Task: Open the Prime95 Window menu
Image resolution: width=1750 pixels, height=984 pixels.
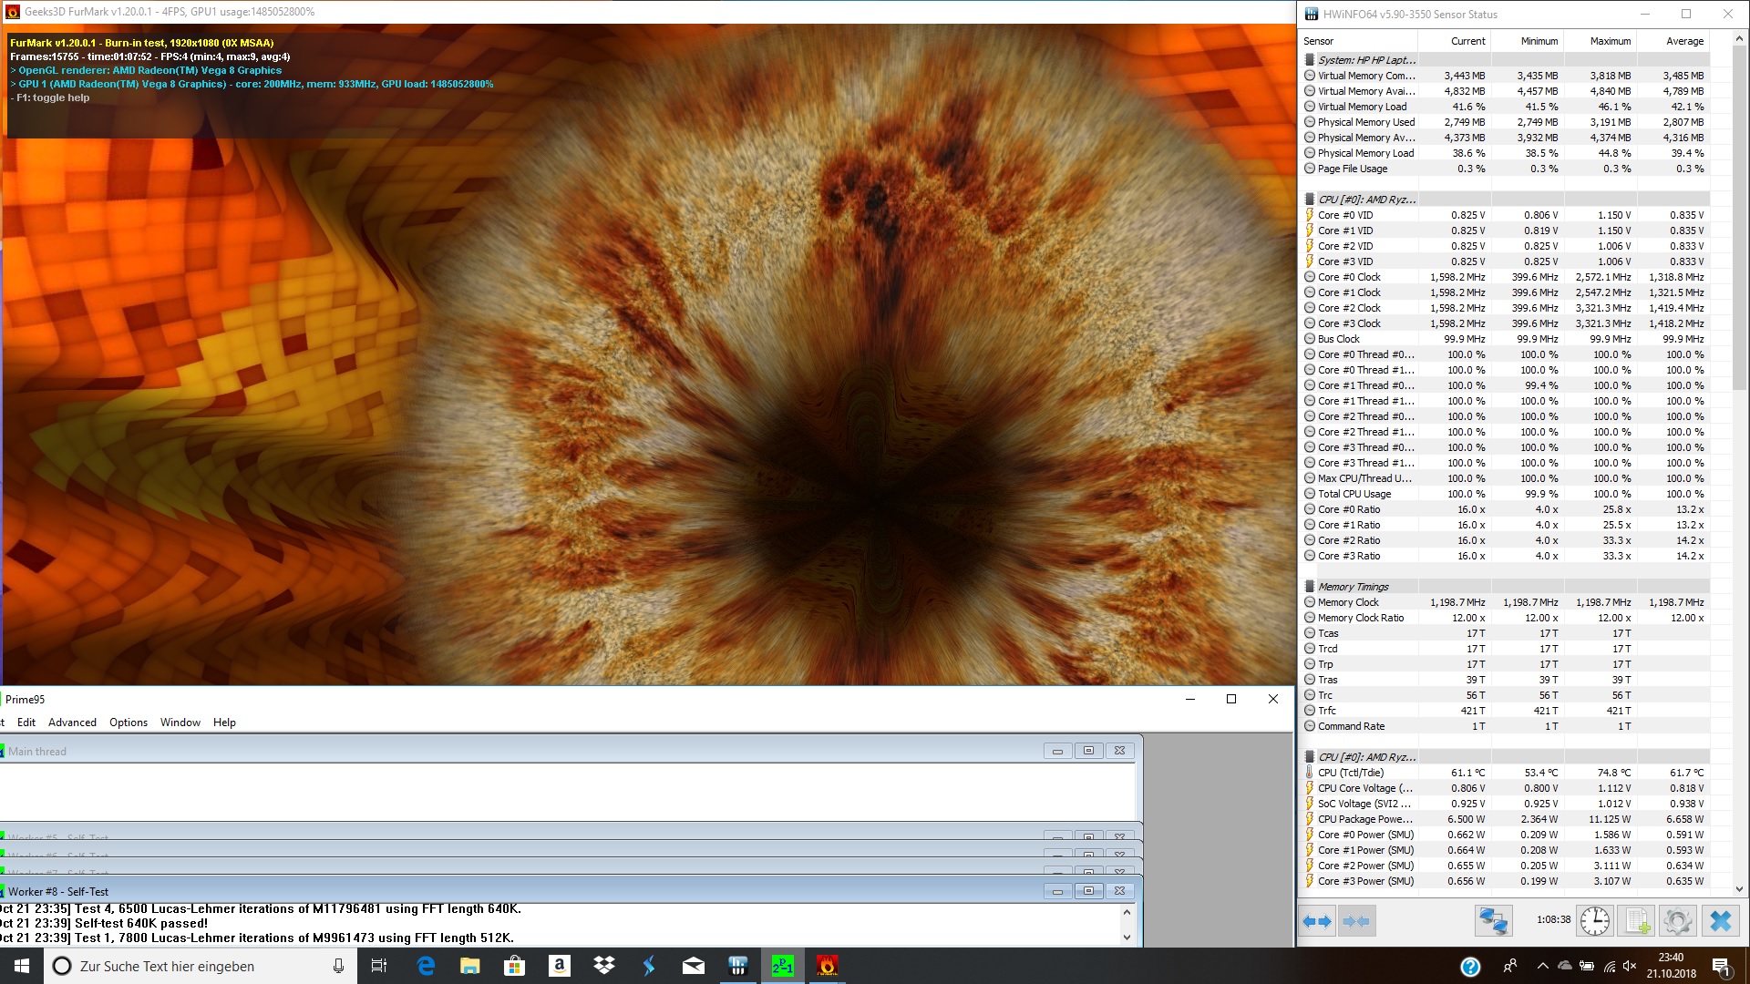Action: 180,723
